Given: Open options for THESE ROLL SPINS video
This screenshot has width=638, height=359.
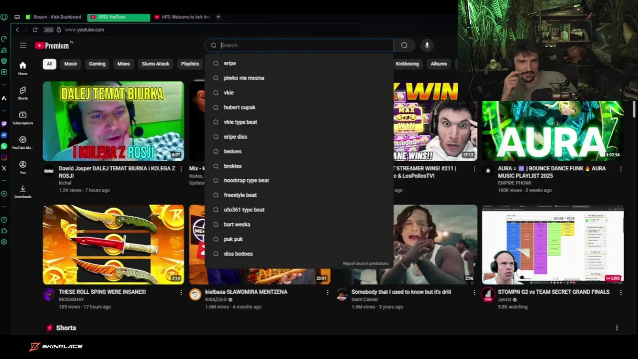Looking at the screenshot, I should coord(181,292).
